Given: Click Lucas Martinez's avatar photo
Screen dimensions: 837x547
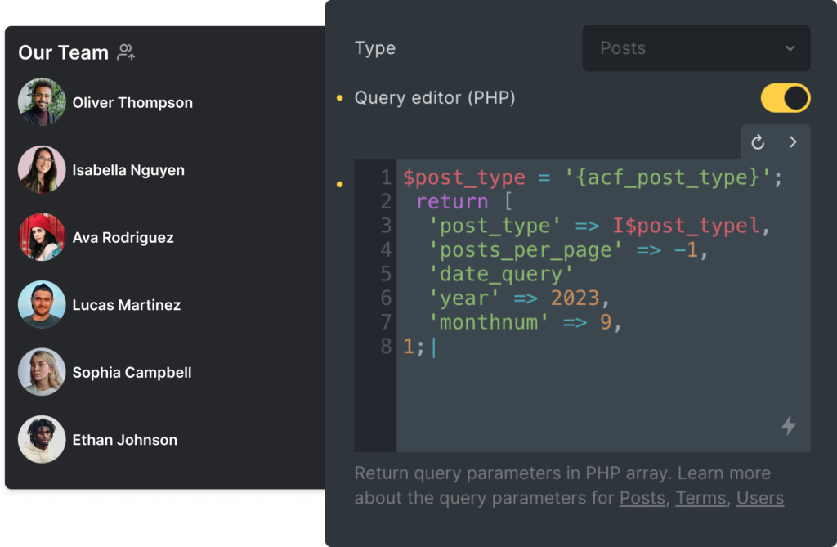Looking at the screenshot, I should (42, 305).
